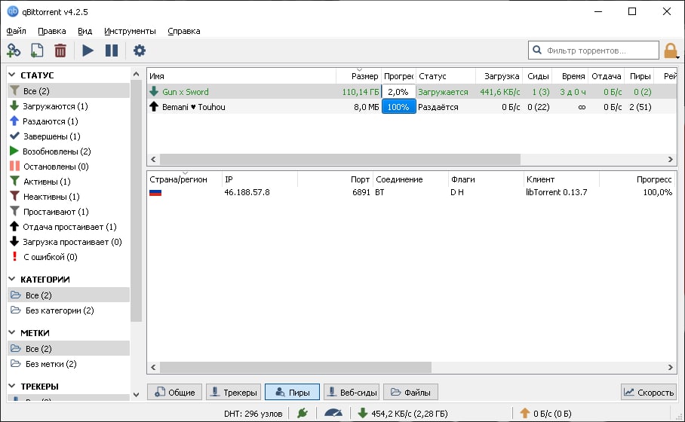The width and height of the screenshot is (685, 422).
Task: Click the connection status plug icon
Action: point(303,413)
